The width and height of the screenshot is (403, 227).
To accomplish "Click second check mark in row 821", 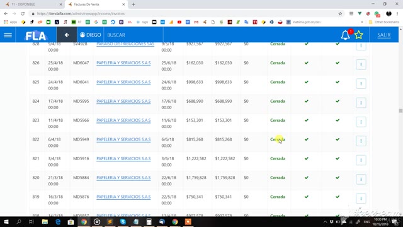I will coord(338,158).
